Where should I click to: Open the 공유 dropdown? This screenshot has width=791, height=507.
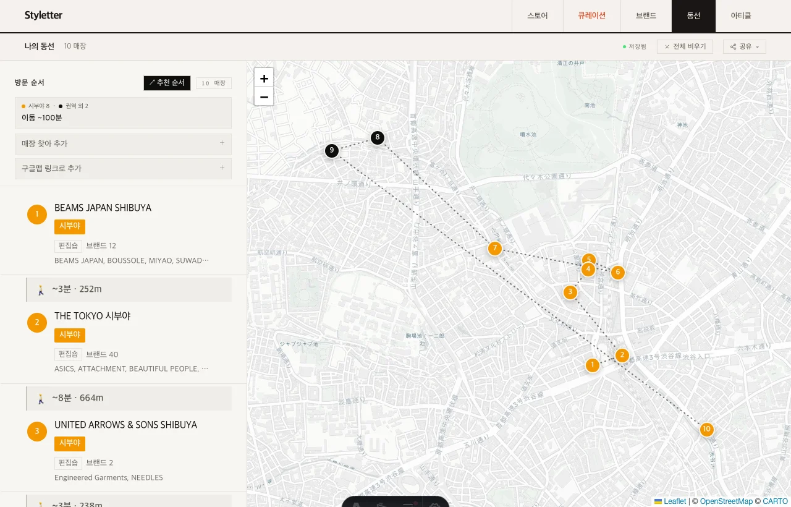(x=744, y=46)
